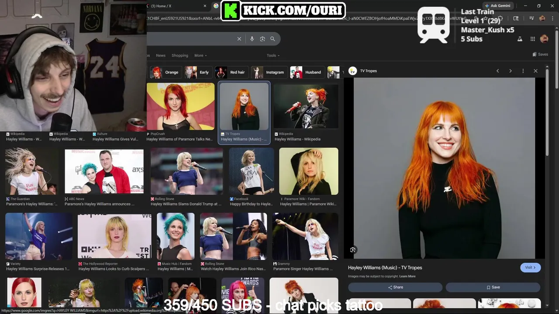The image size is (559, 314).
Task: Click 'Hayley Williams - Wikipedia' caption link
Action: pos(297,139)
